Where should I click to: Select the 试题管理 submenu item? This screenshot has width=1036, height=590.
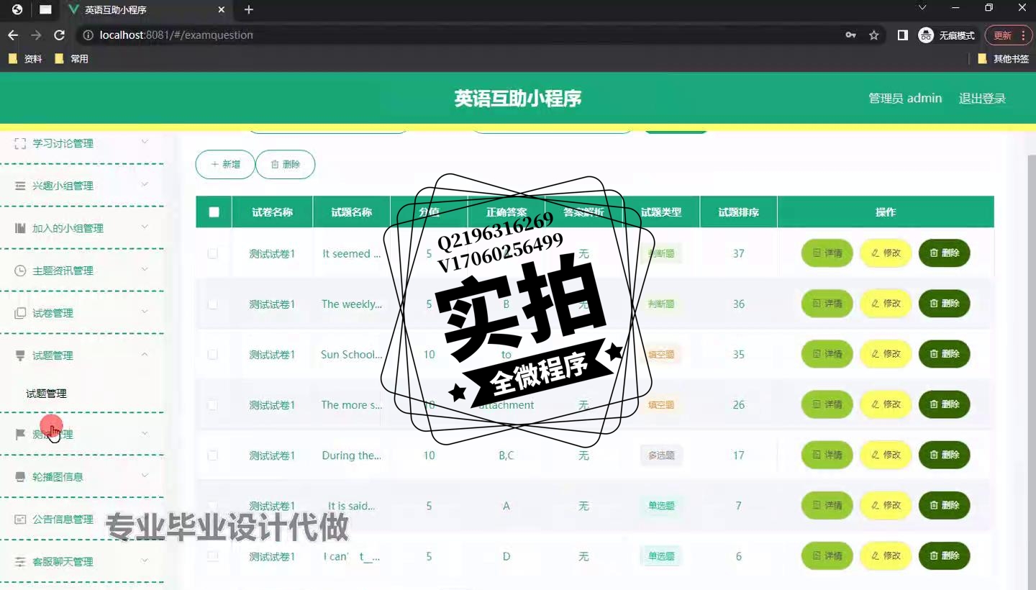47,394
